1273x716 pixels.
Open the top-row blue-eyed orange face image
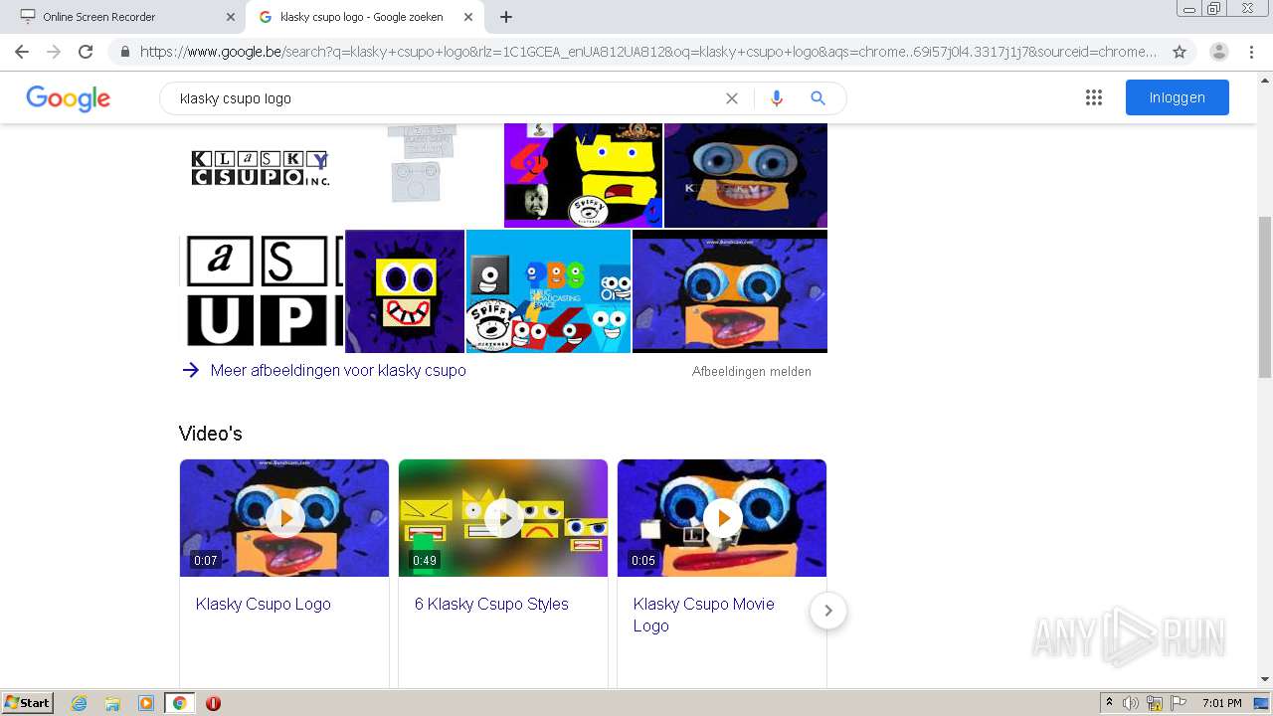[x=746, y=175]
